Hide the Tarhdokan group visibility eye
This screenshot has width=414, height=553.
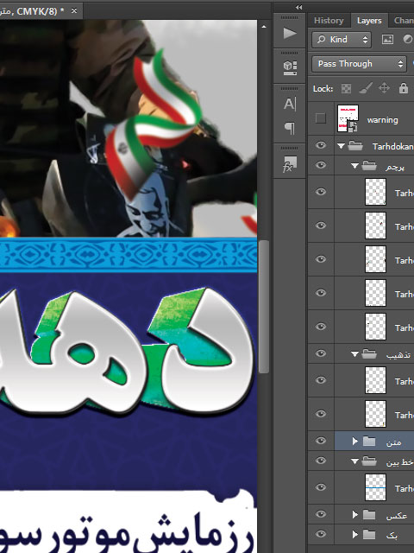coord(320,145)
